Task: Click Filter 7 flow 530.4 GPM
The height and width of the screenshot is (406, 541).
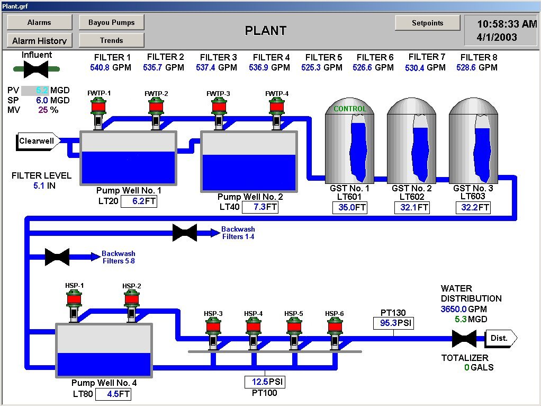Action: click(x=426, y=68)
